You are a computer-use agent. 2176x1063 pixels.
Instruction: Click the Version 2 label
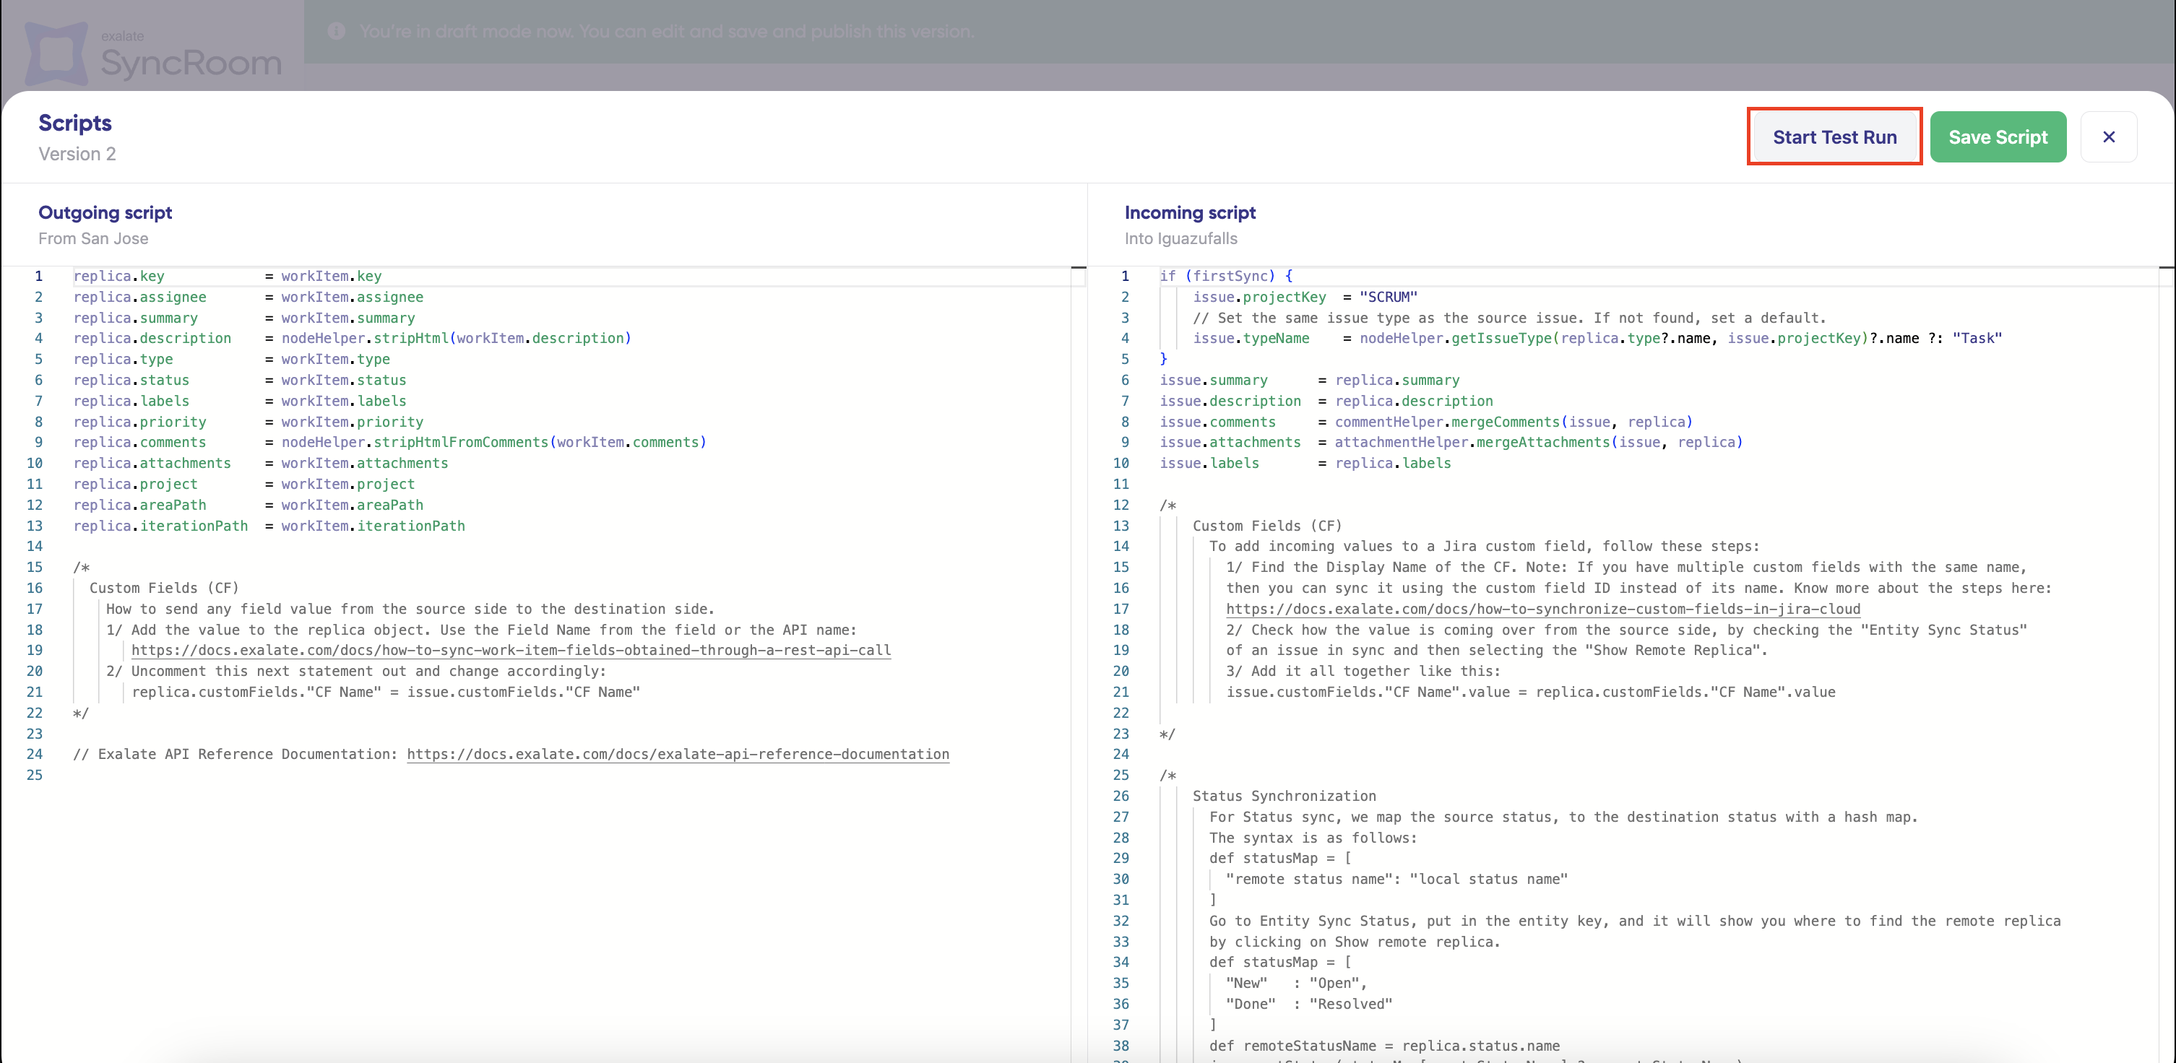pyautogui.click(x=77, y=154)
